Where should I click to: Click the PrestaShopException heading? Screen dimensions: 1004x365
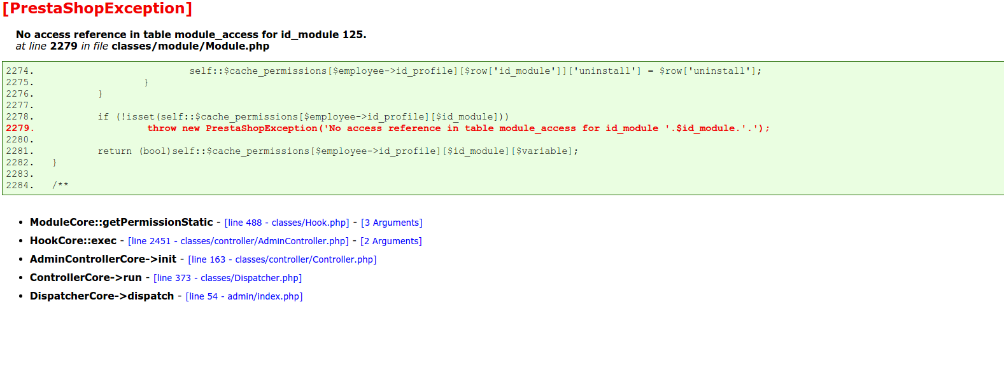point(97,8)
